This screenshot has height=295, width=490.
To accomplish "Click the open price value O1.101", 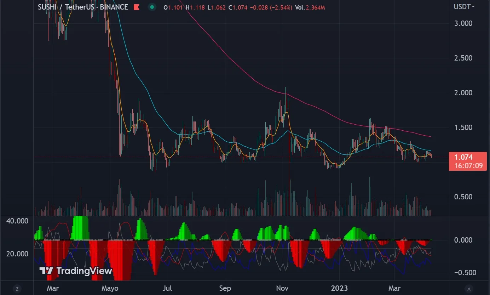I will [173, 7].
